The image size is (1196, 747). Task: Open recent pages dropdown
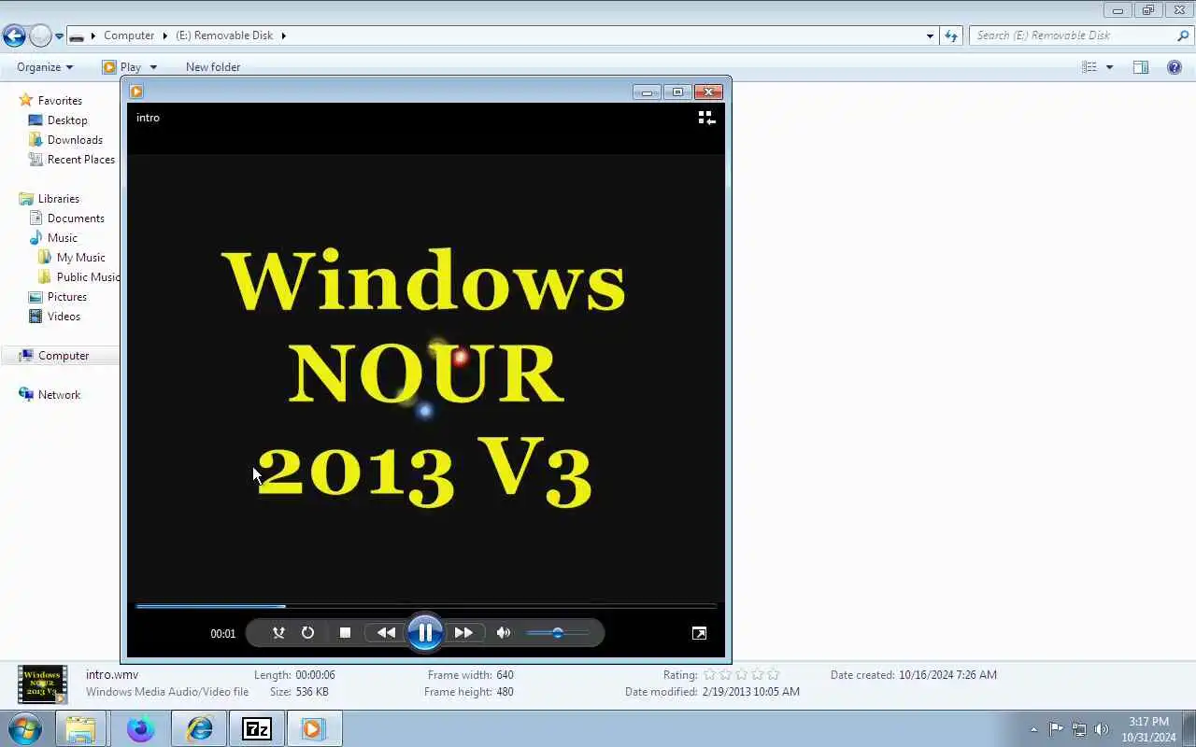coord(59,36)
